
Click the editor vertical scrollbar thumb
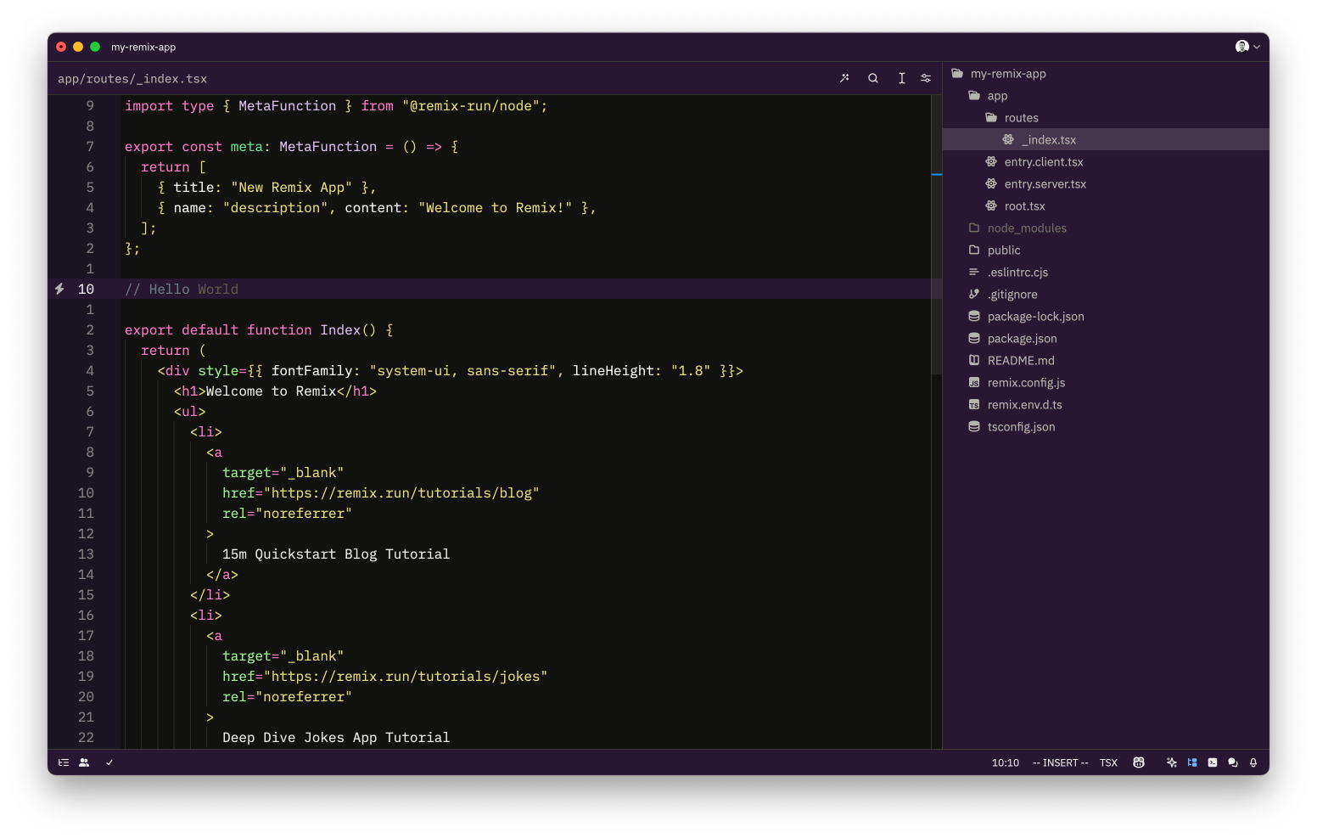coord(937,234)
